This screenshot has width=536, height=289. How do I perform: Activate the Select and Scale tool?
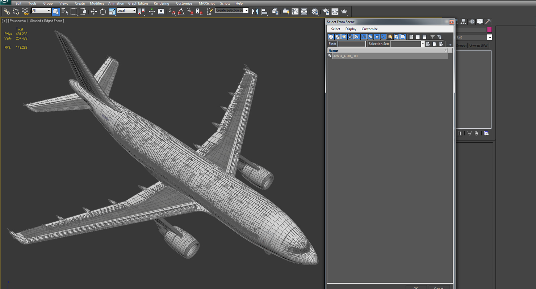[x=112, y=12]
